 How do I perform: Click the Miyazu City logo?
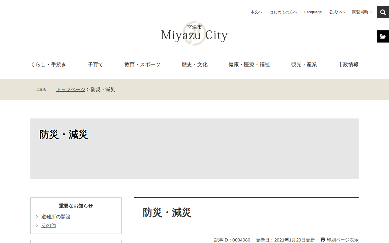(x=194, y=33)
